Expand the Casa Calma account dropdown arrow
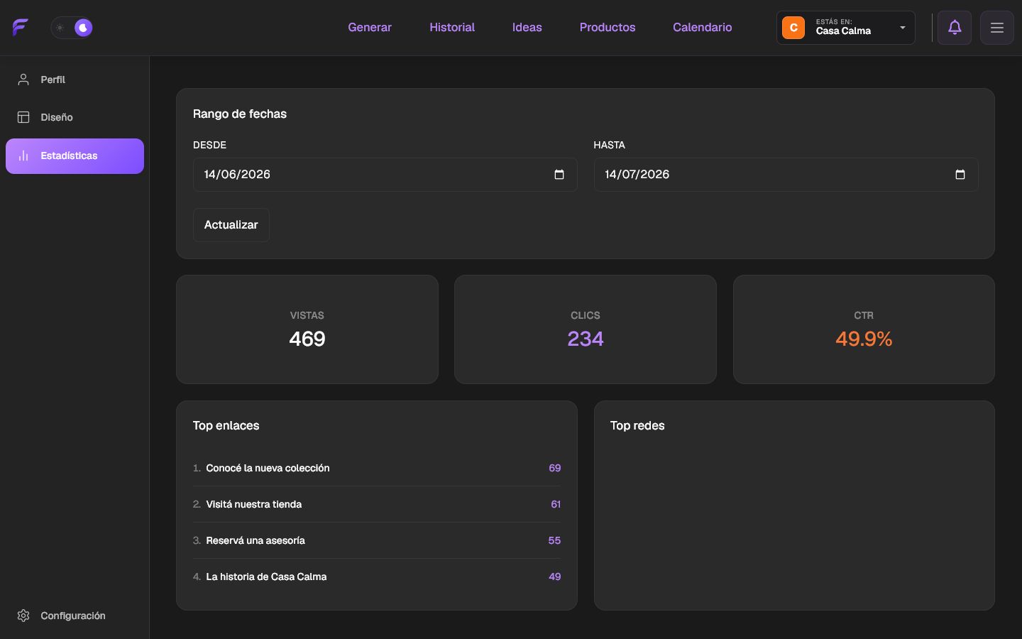This screenshot has height=639, width=1022. click(x=903, y=28)
